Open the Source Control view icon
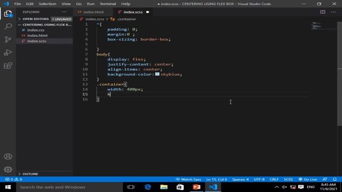Viewport: 342px width, 192px height. click(8, 39)
